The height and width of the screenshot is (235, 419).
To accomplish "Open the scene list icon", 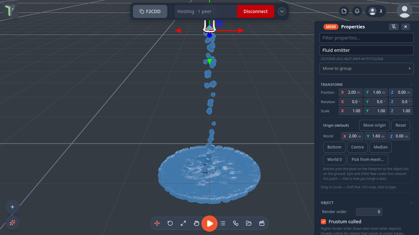I will coord(223,223).
